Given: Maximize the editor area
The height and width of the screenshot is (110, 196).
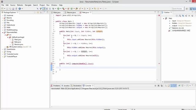Looking at the screenshot, I should tap(158, 12).
